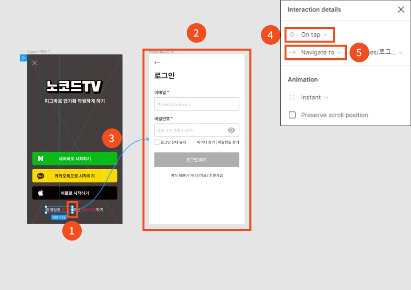Click the 비밀번호 찾기 link
This screenshot has height=290, width=411.
point(228,142)
